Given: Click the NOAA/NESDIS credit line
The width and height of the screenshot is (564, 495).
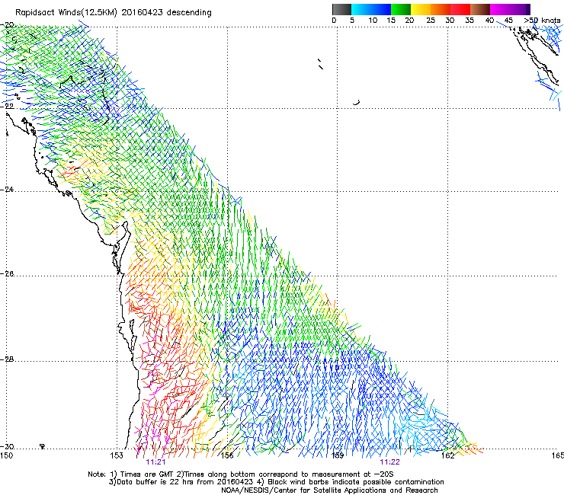Looking at the screenshot, I should 329,490.
